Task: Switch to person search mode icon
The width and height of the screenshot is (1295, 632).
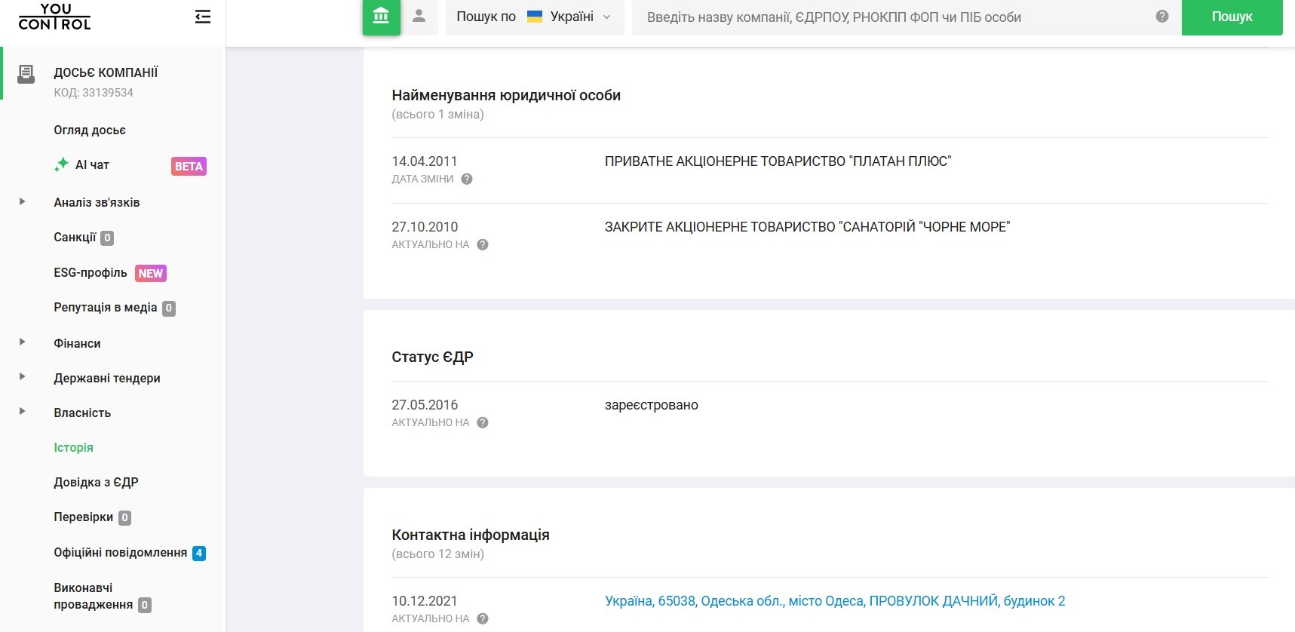Action: click(419, 17)
